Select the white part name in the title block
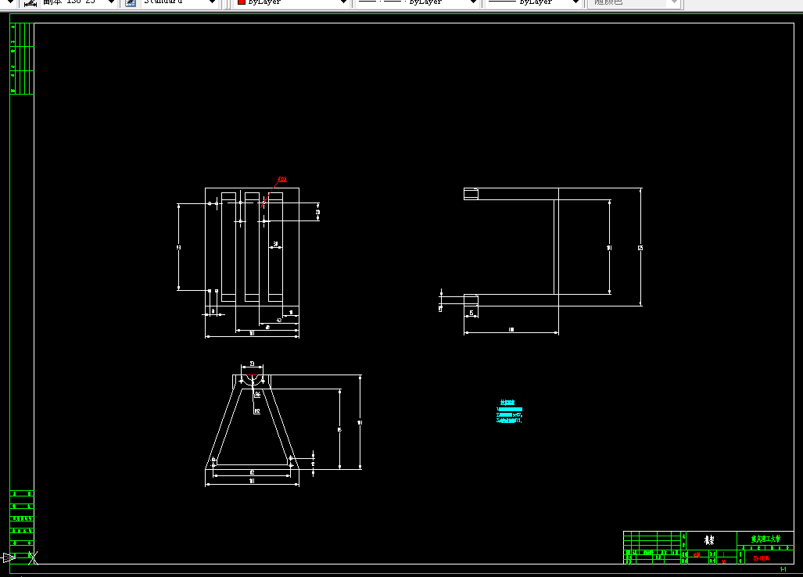The image size is (803, 577). tap(709, 540)
